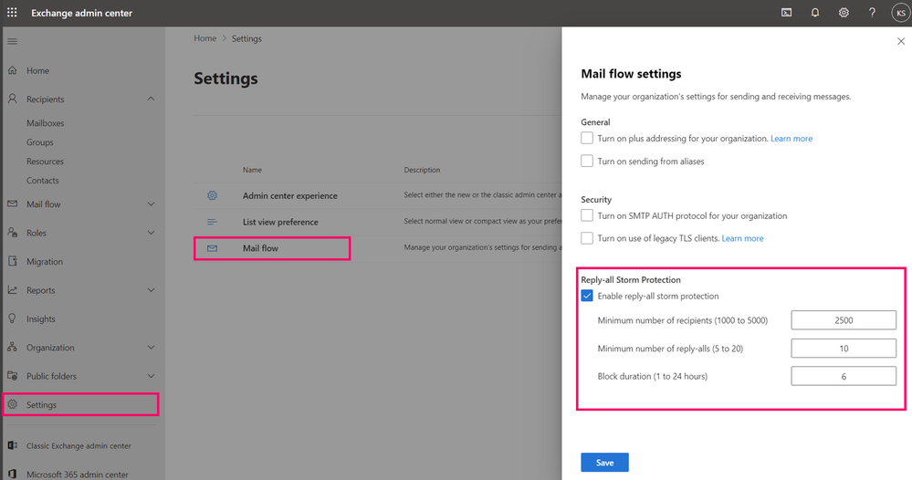Open Mailboxes in the sidebar

45,123
